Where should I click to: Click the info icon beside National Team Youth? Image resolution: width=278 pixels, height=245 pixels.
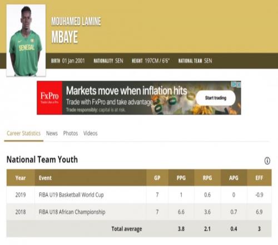pyautogui.click(x=267, y=160)
